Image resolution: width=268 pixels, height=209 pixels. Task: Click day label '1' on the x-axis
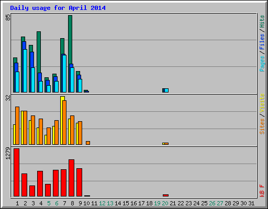(17, 203)
